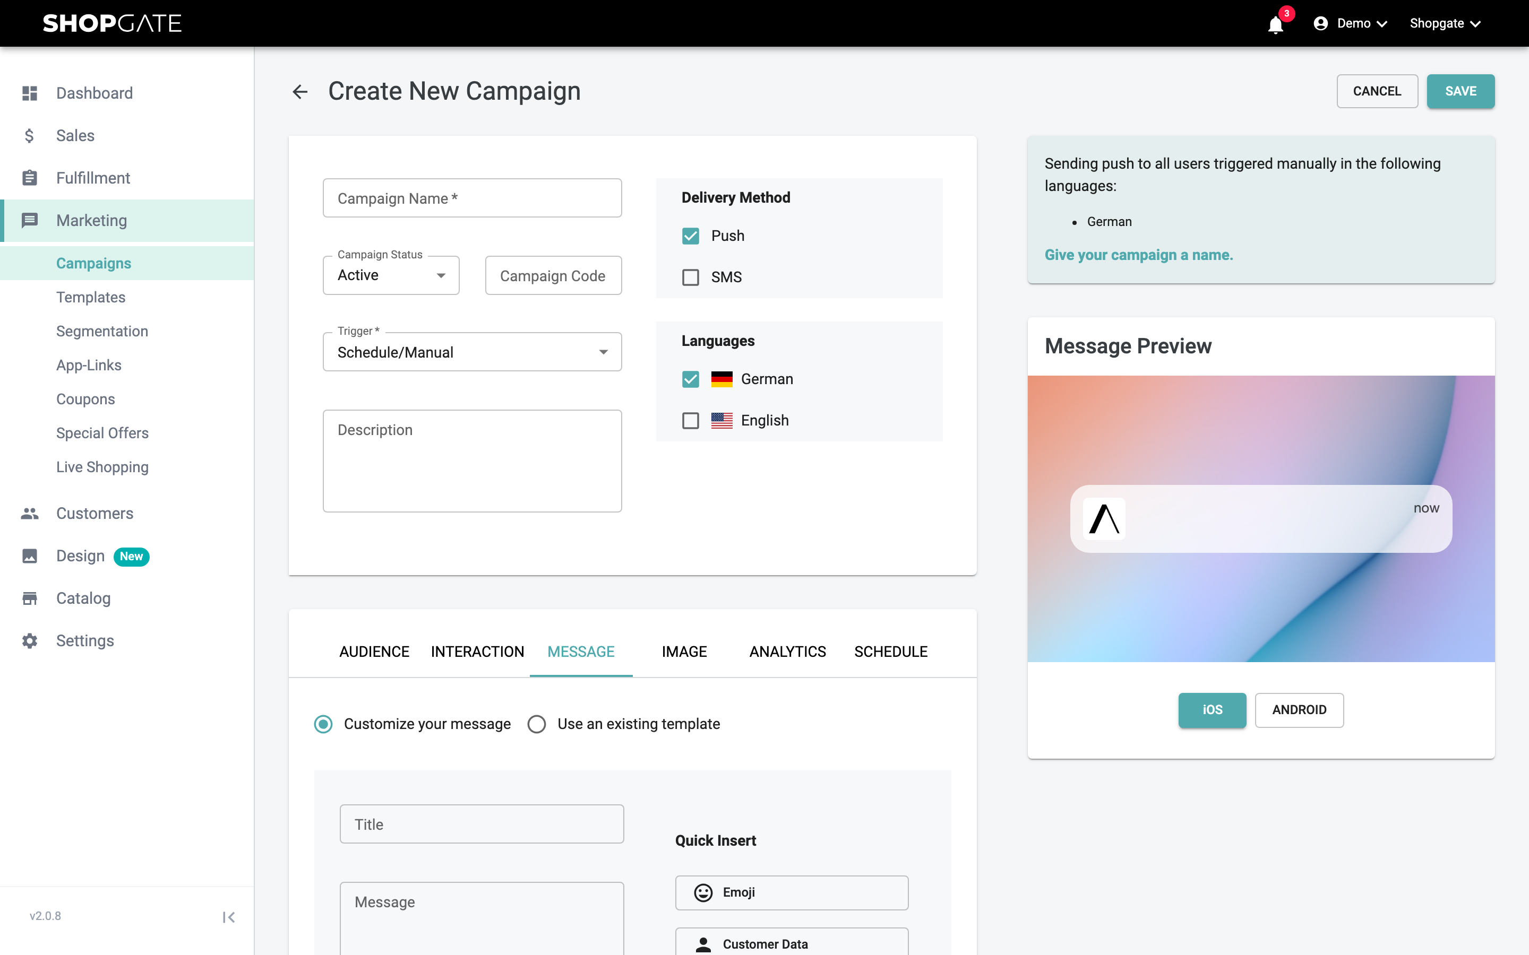
Task: Click into the Campaign Name field
Action: point(472,198)
